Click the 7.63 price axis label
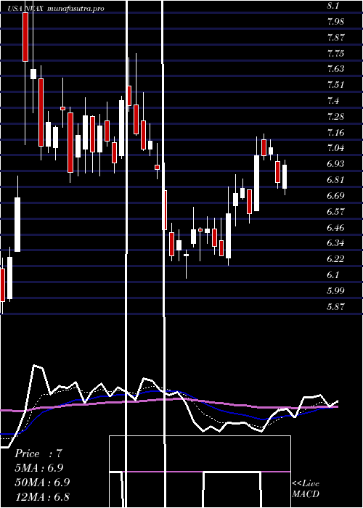This screenshot has height=508, width=363. 335,69
